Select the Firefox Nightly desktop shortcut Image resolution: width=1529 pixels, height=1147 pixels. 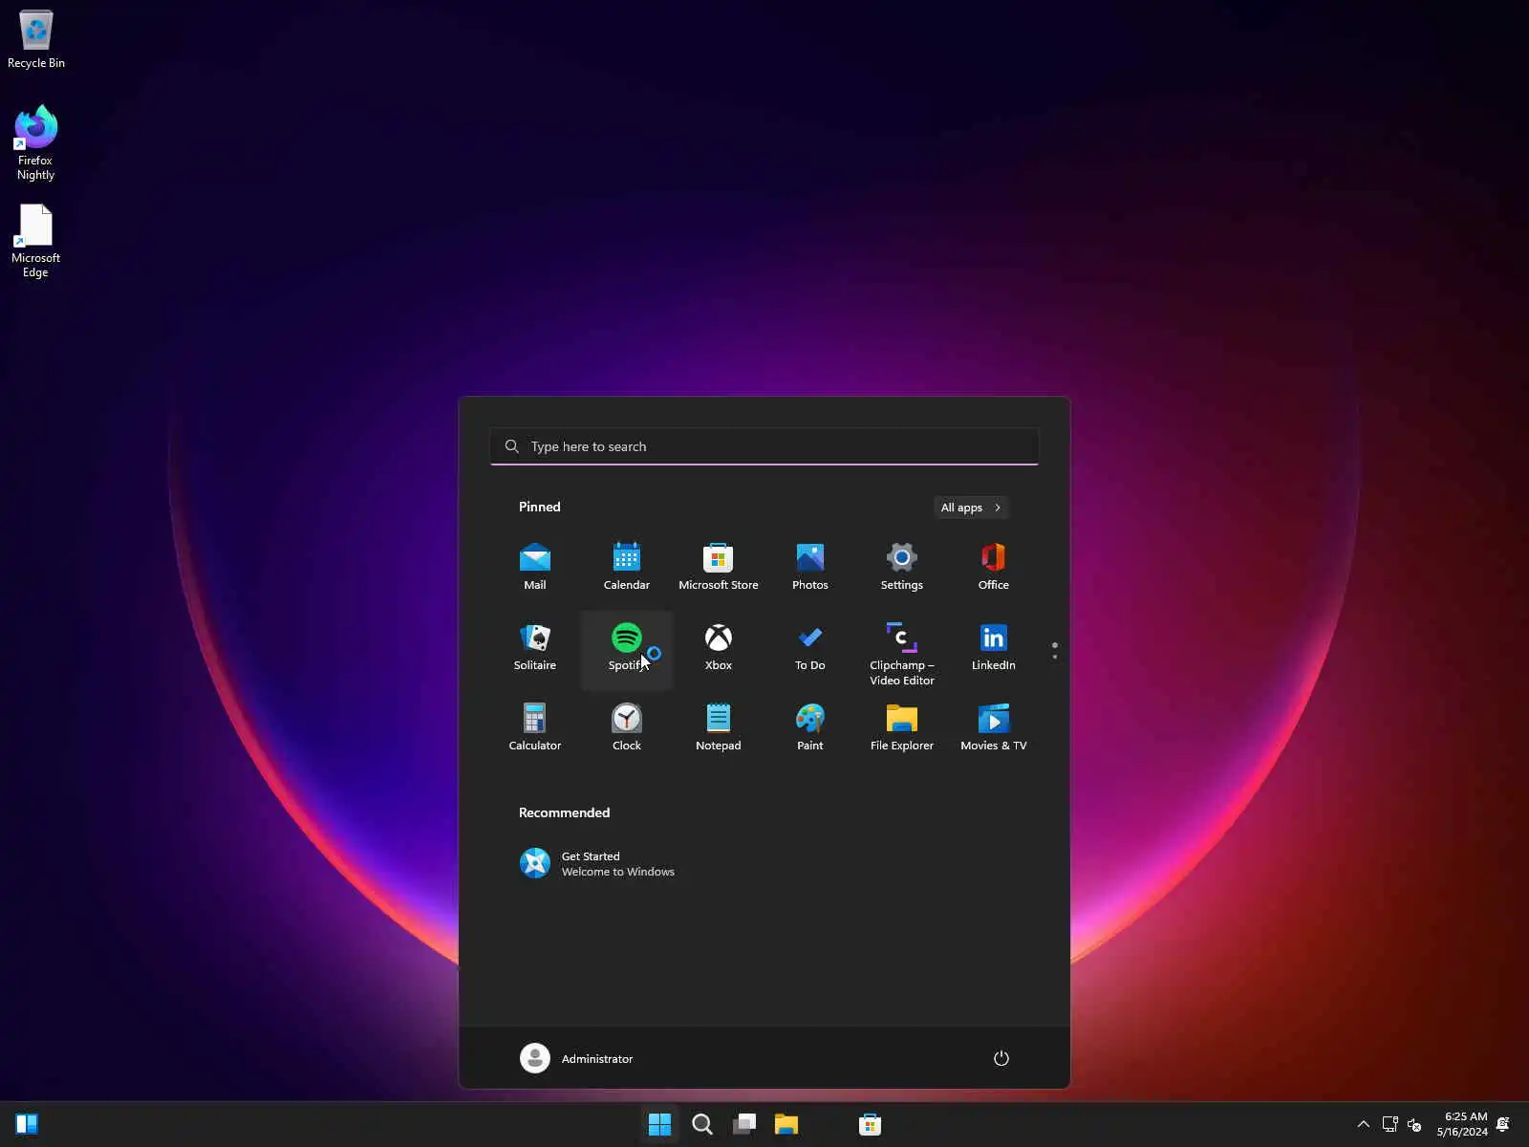click(x=36, y=142)
